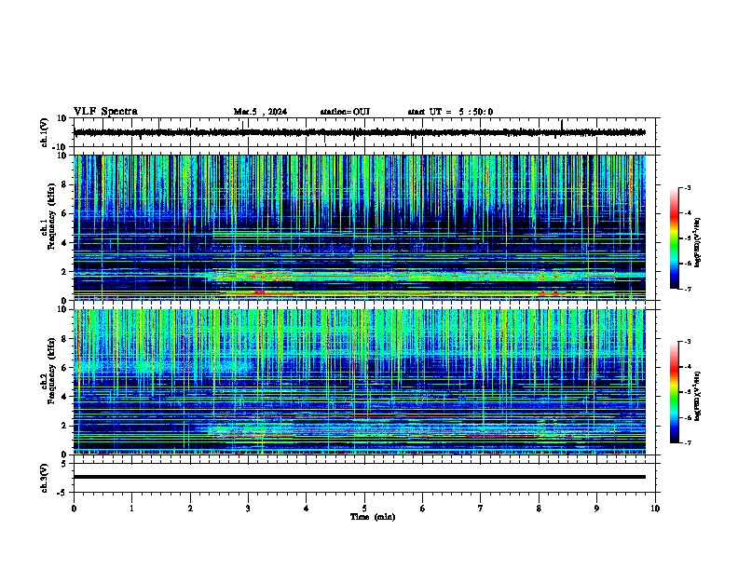The height and width of the screenshot is (570, 738).
Task: Click the "-7" value on ch.1 colorbar
Action: click(688, 289)
